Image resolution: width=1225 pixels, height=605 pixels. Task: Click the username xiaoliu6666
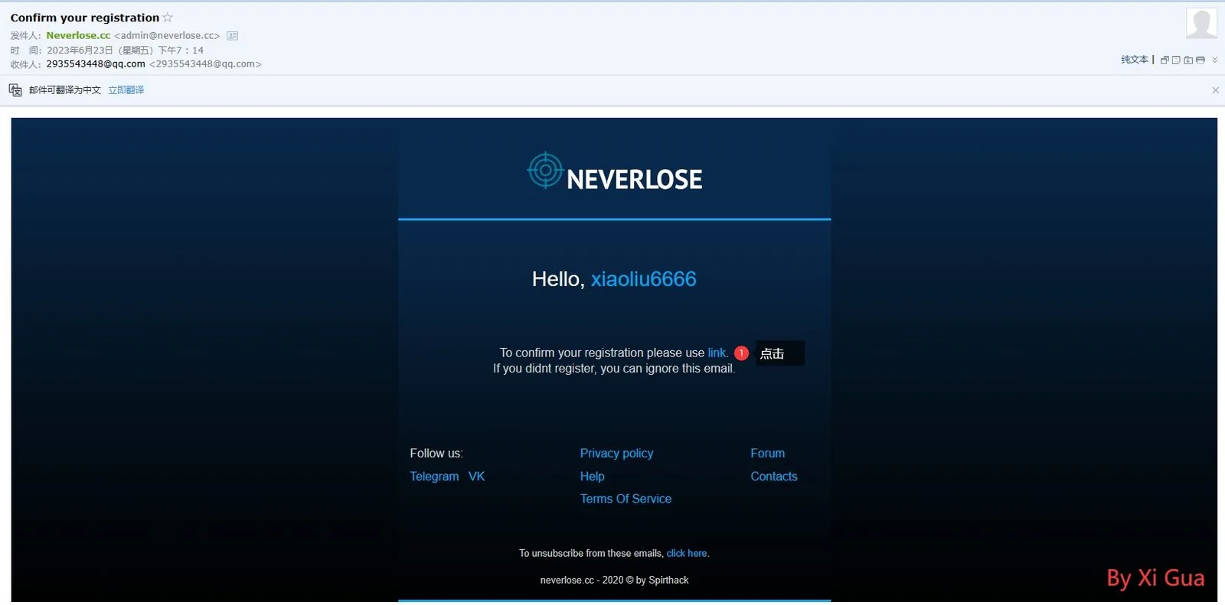(x=643, y=279)
